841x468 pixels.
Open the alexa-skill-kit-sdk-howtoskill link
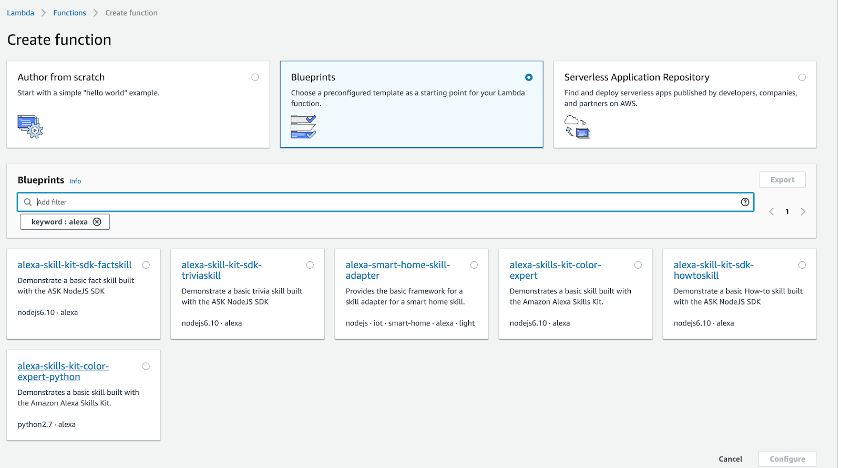(x=714, y=270)
